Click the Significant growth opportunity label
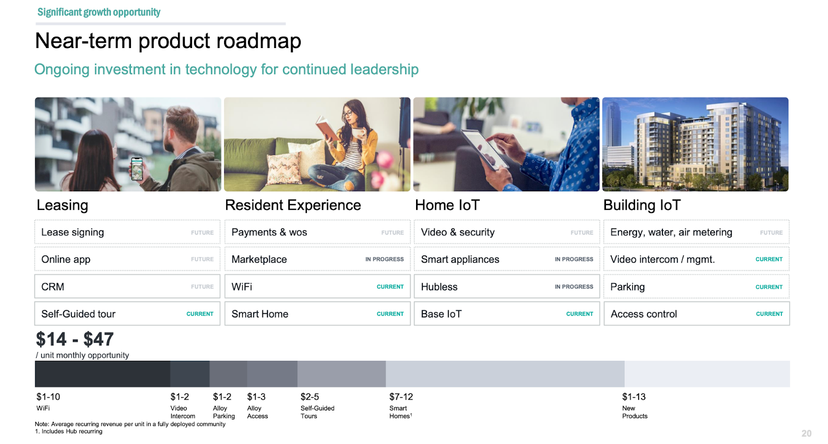Viewport: 828px width, 444px height. (x=99, y=12)
